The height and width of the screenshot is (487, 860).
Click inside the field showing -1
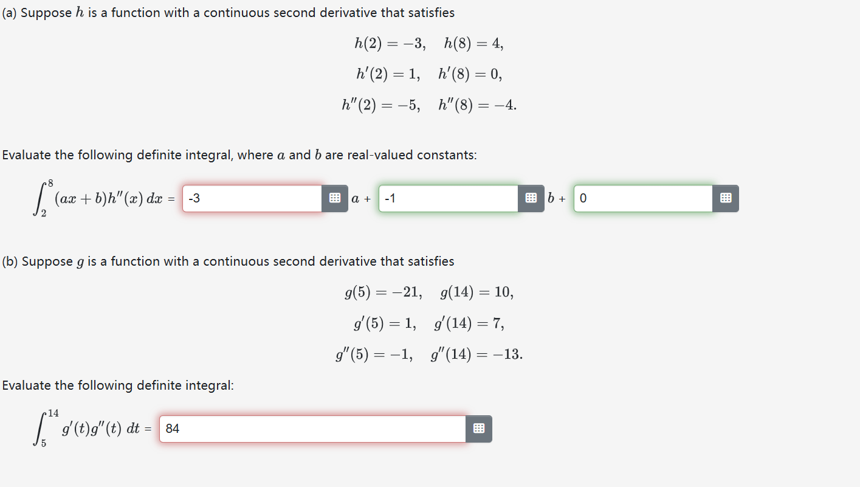tap(449, 198)
